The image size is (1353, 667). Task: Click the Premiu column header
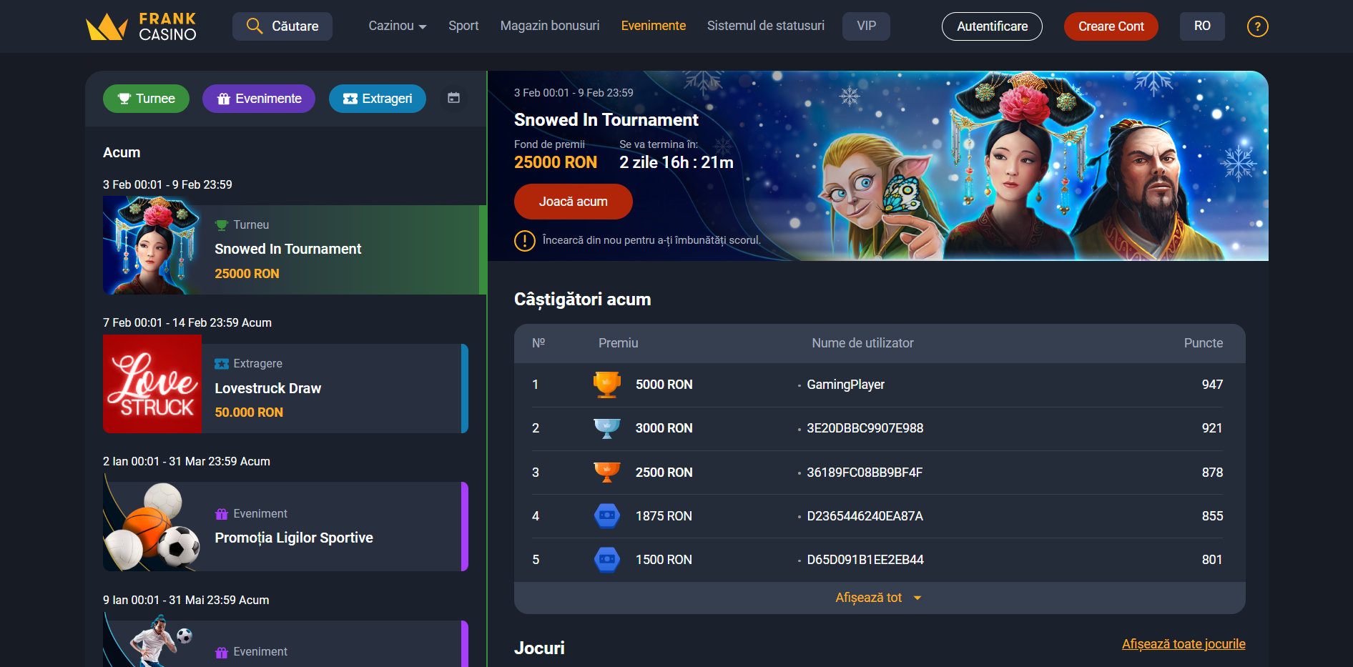(x=619, y=343)
